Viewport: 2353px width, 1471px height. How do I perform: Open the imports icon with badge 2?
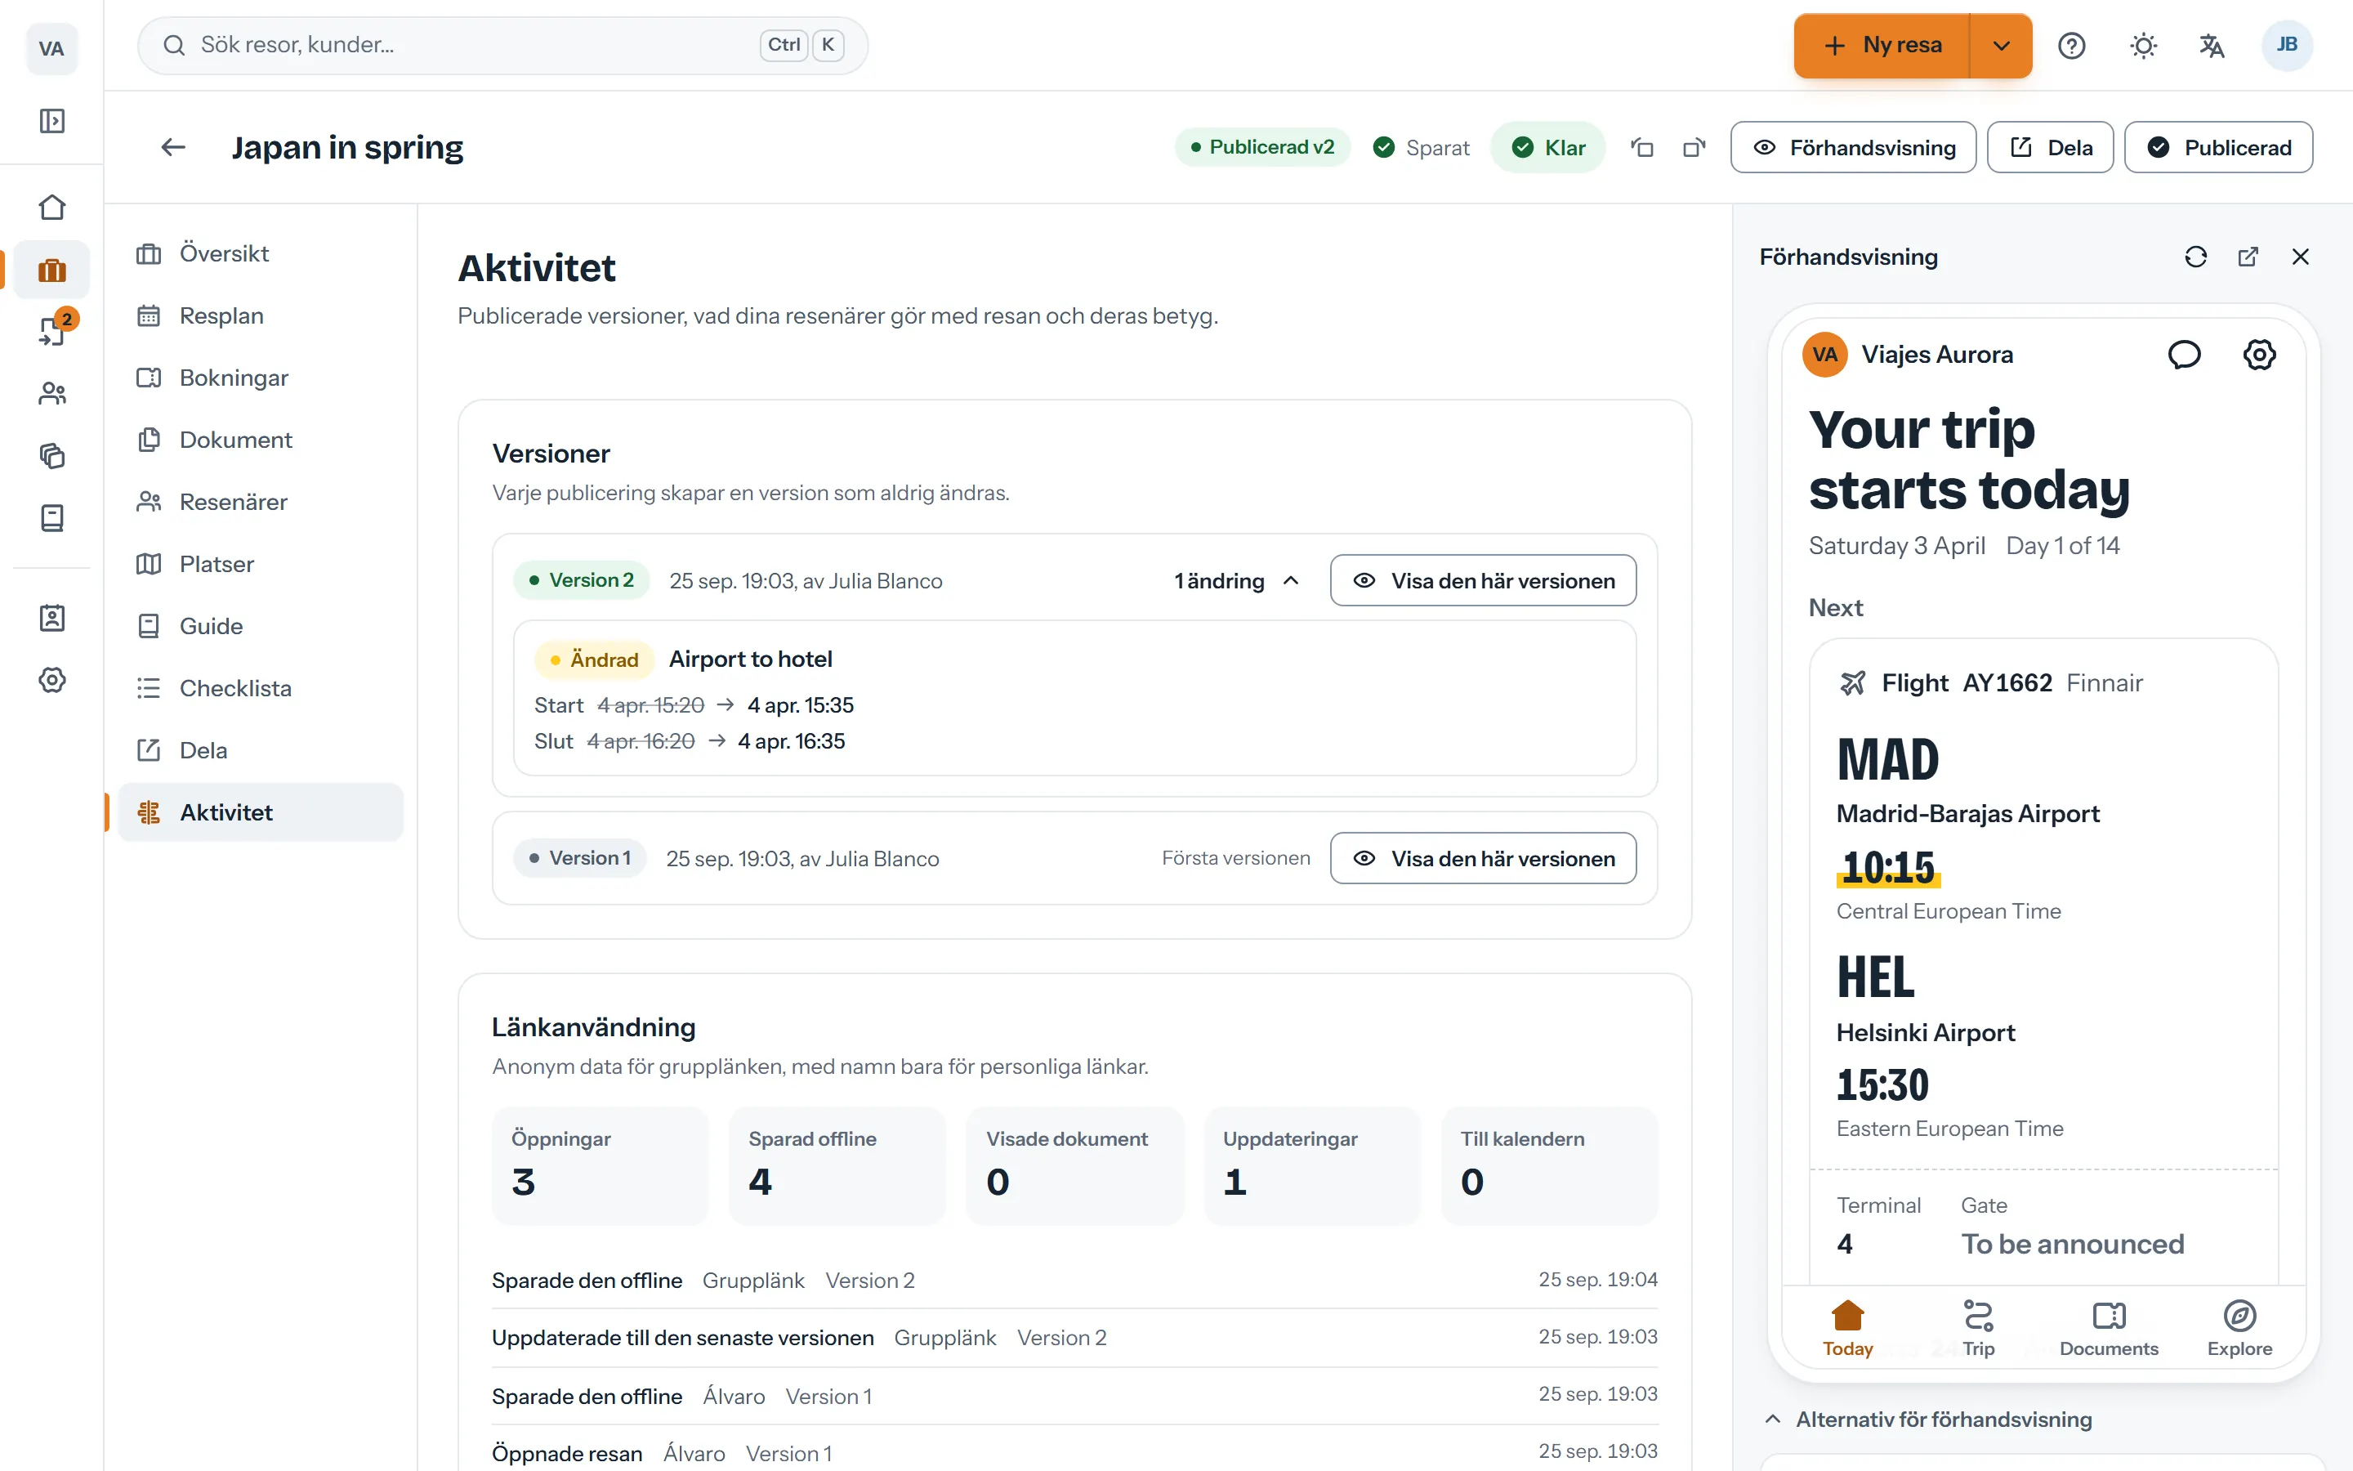click(x=51, y=331)
